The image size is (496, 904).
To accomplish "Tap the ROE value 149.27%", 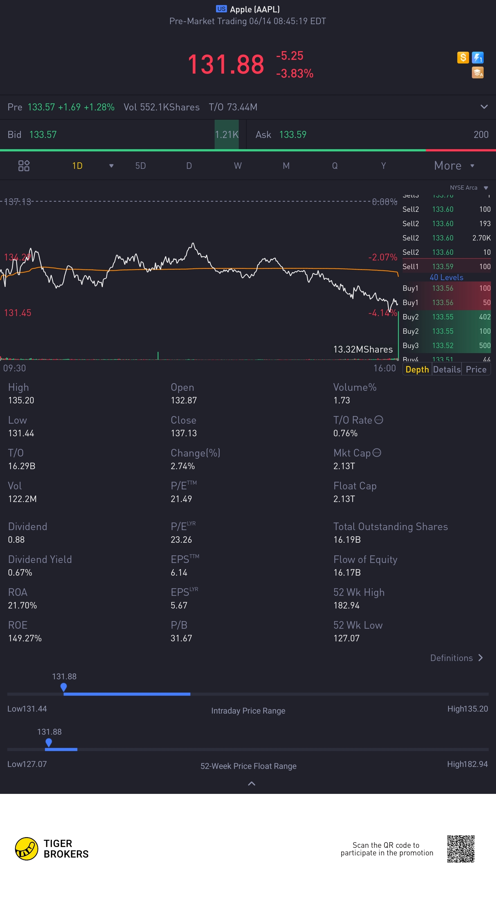I will click(25, 638).
